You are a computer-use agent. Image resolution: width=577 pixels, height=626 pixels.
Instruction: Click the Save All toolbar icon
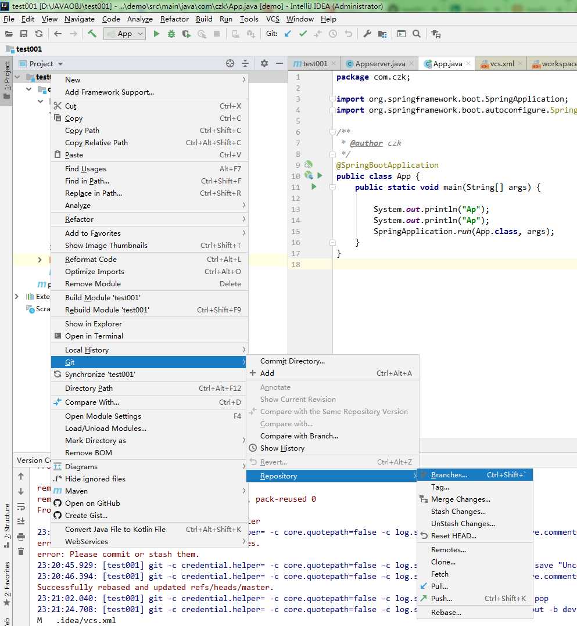(x=24, y=34)
